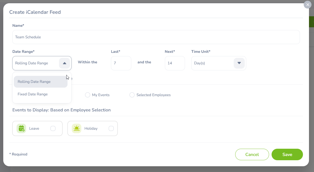Click the Holiday sunrise icon
This screenshot has width=314, height=172.
click(77, 128)
